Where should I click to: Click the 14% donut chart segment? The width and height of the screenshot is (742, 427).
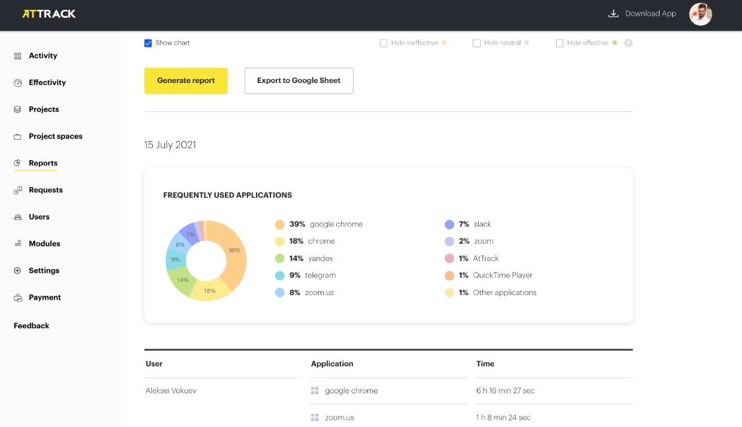[182, 280]
